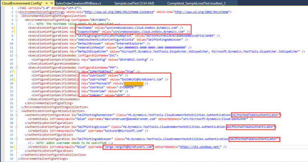Click the UserFormat value test00{0}@dynatuners.com
The width and height of the screenshot is (308, 162).
click(142, 79)
